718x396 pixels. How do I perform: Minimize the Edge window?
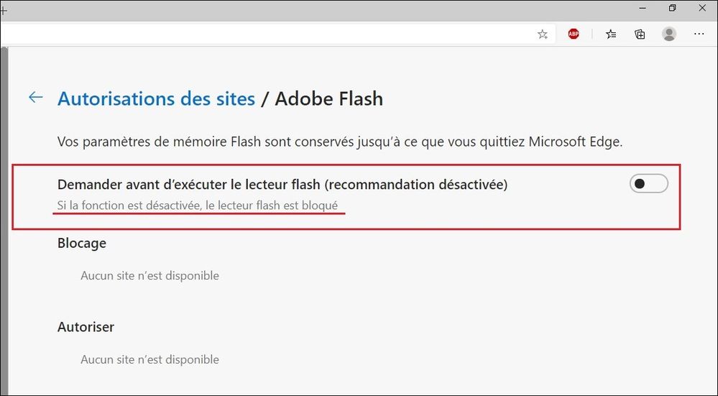click(643, 9)
